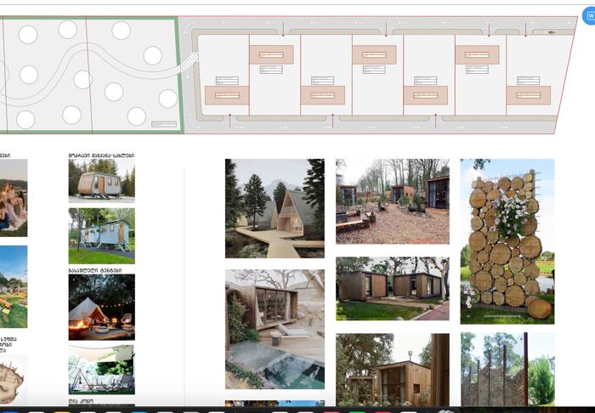
Task: Click the heading above the bell tent photo
Action: pyautogui.click(x=95, y=270)
